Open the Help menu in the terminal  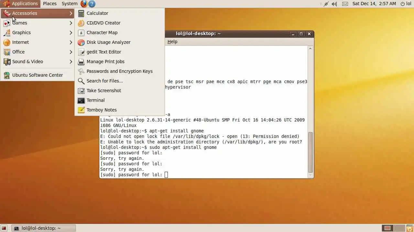(172, 42)
